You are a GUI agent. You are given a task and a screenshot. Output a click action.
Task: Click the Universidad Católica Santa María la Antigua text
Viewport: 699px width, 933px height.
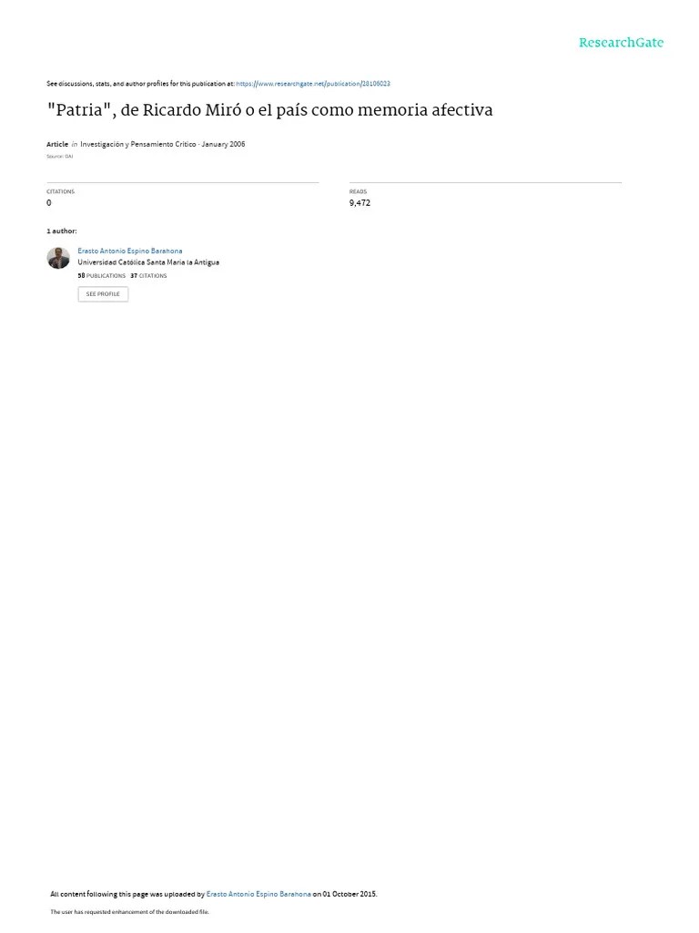(x=148, y=262)
